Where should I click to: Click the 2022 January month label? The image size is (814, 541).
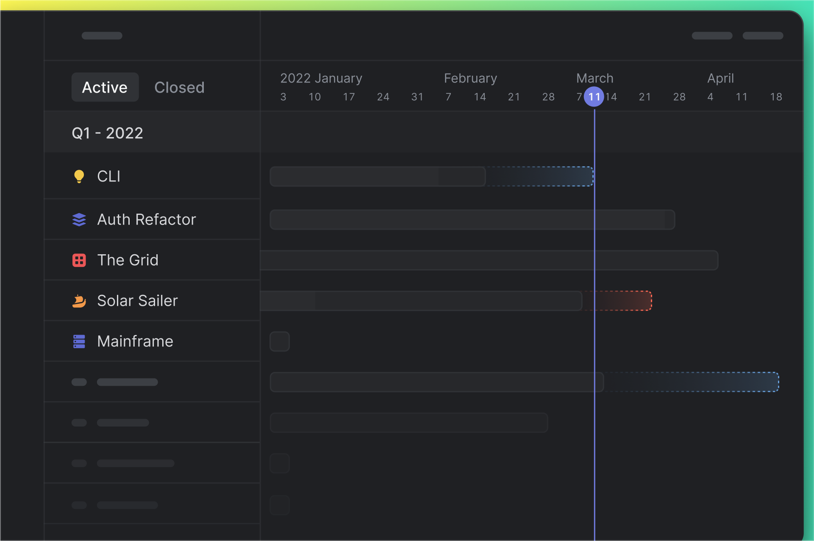click(321, 78)
